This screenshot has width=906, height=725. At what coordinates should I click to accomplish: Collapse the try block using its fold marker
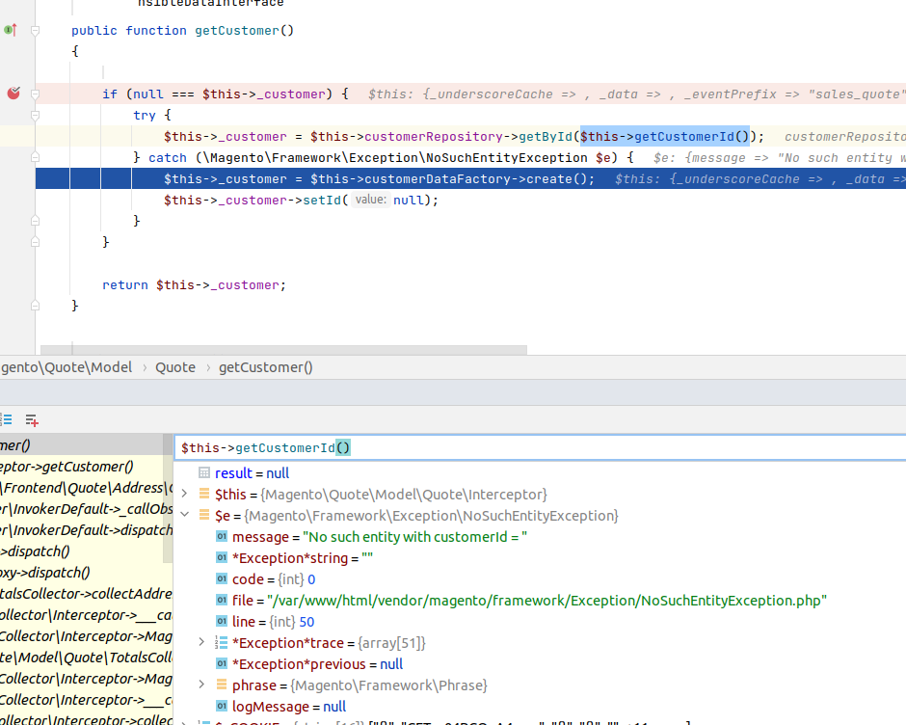(35, 115)
